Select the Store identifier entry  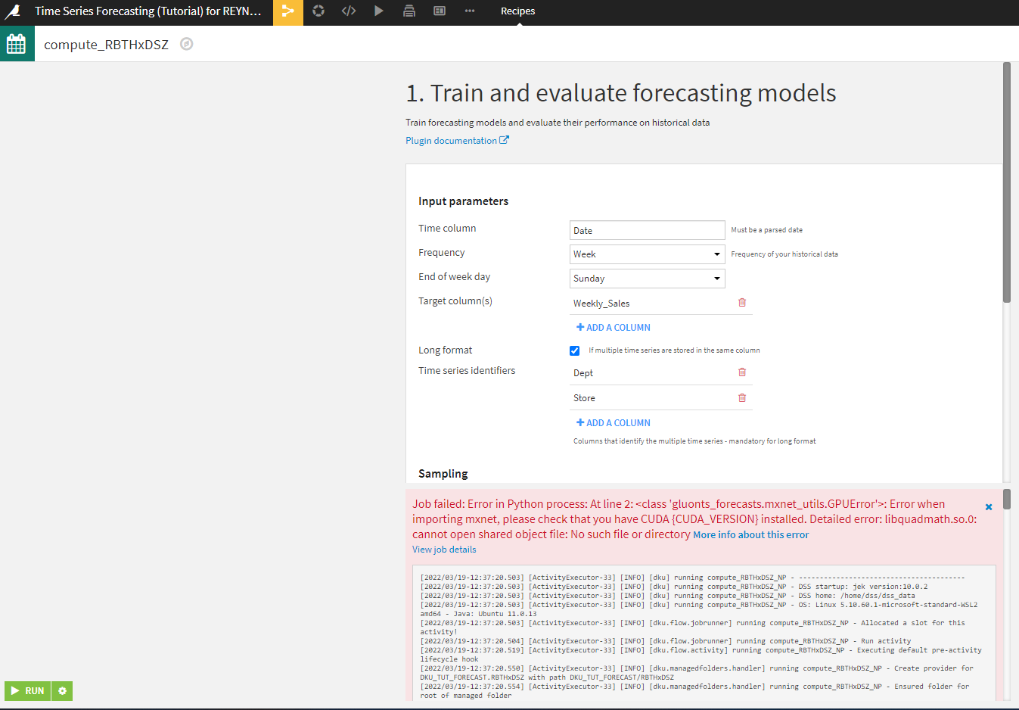pyautogui.click(x=584, y=398)
